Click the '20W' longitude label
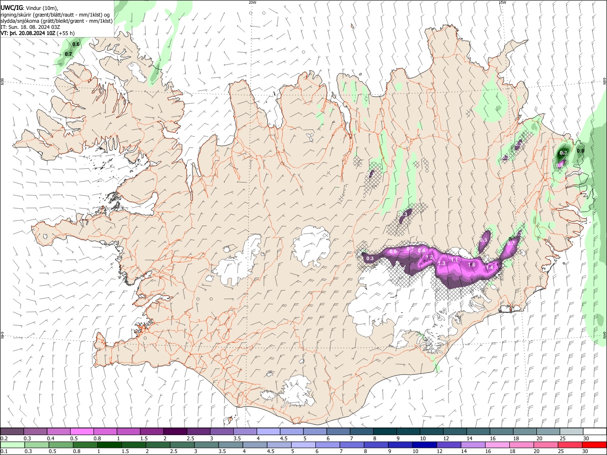Viewport: 607px width, 455px height. coord(252,2)
